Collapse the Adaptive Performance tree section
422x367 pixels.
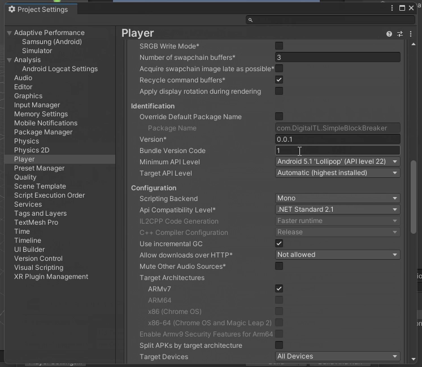[x=9, y=33]
